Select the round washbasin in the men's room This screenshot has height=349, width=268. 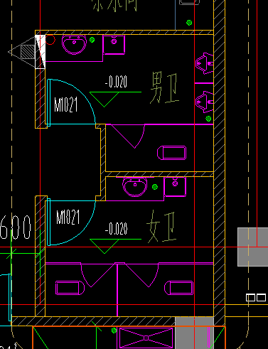[74, 44]
